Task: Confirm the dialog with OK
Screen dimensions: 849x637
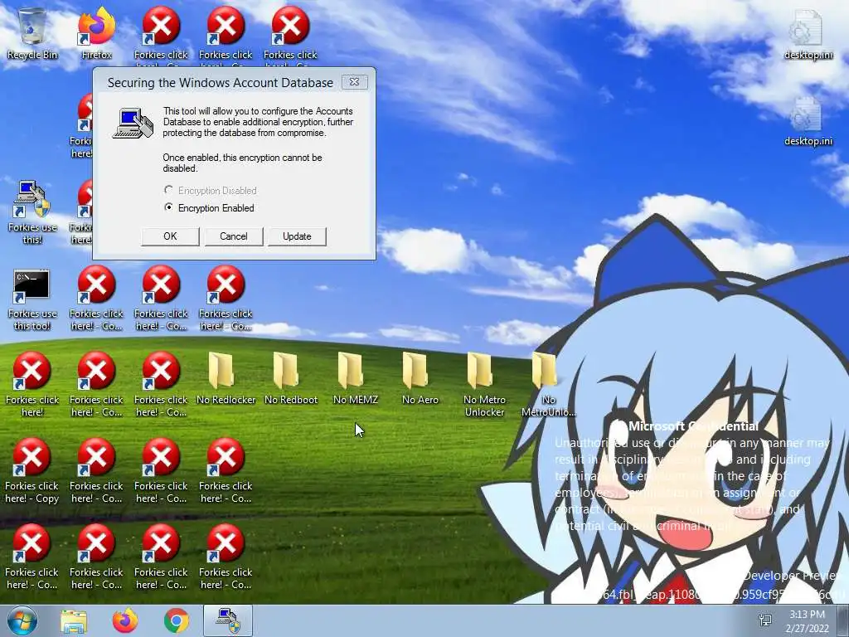Action: pos(170,236)
